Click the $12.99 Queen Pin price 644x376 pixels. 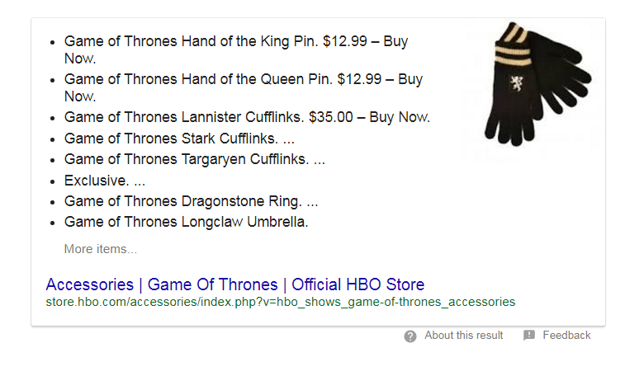pyautogui.click(x=359, y=79)
